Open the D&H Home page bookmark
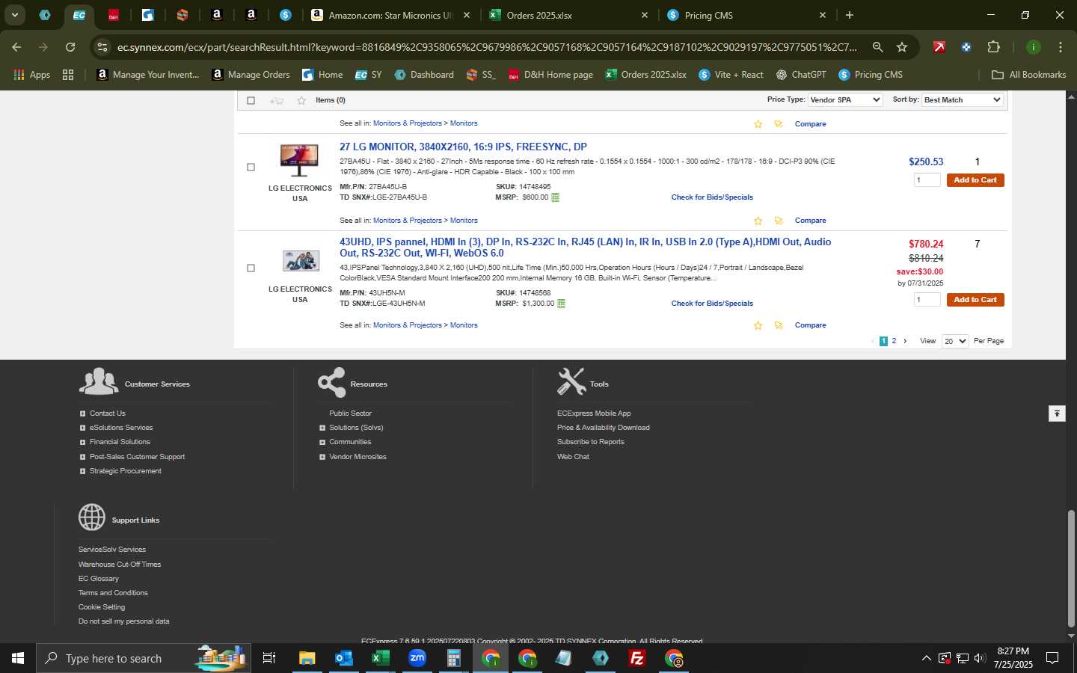 (x=550, y=75)
